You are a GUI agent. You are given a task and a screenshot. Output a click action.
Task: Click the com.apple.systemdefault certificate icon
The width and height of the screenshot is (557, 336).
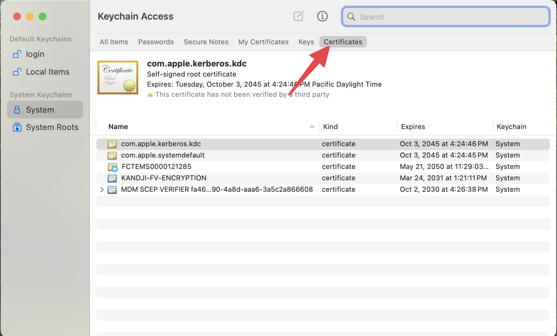tap(112, 155)
